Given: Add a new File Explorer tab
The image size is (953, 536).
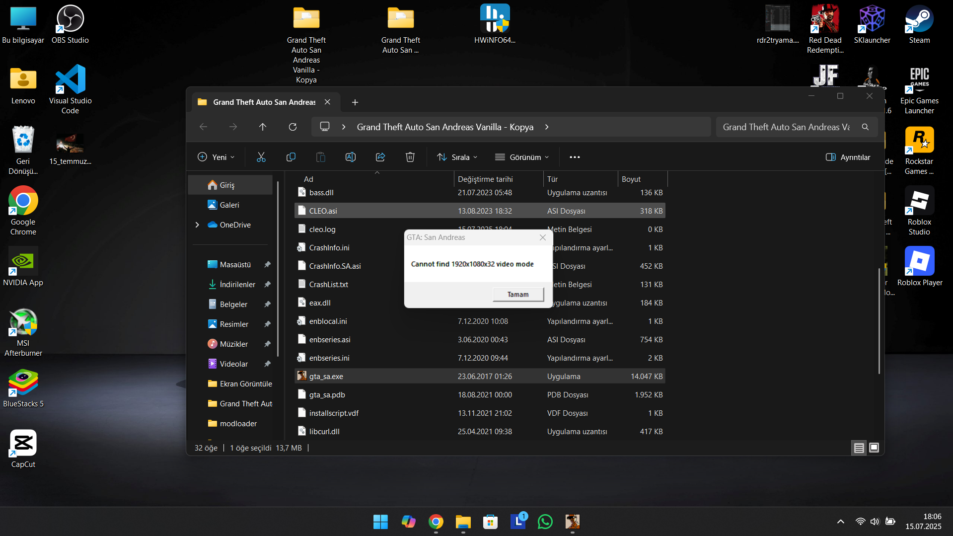Looking at the screenshot, I should (355, 102).
